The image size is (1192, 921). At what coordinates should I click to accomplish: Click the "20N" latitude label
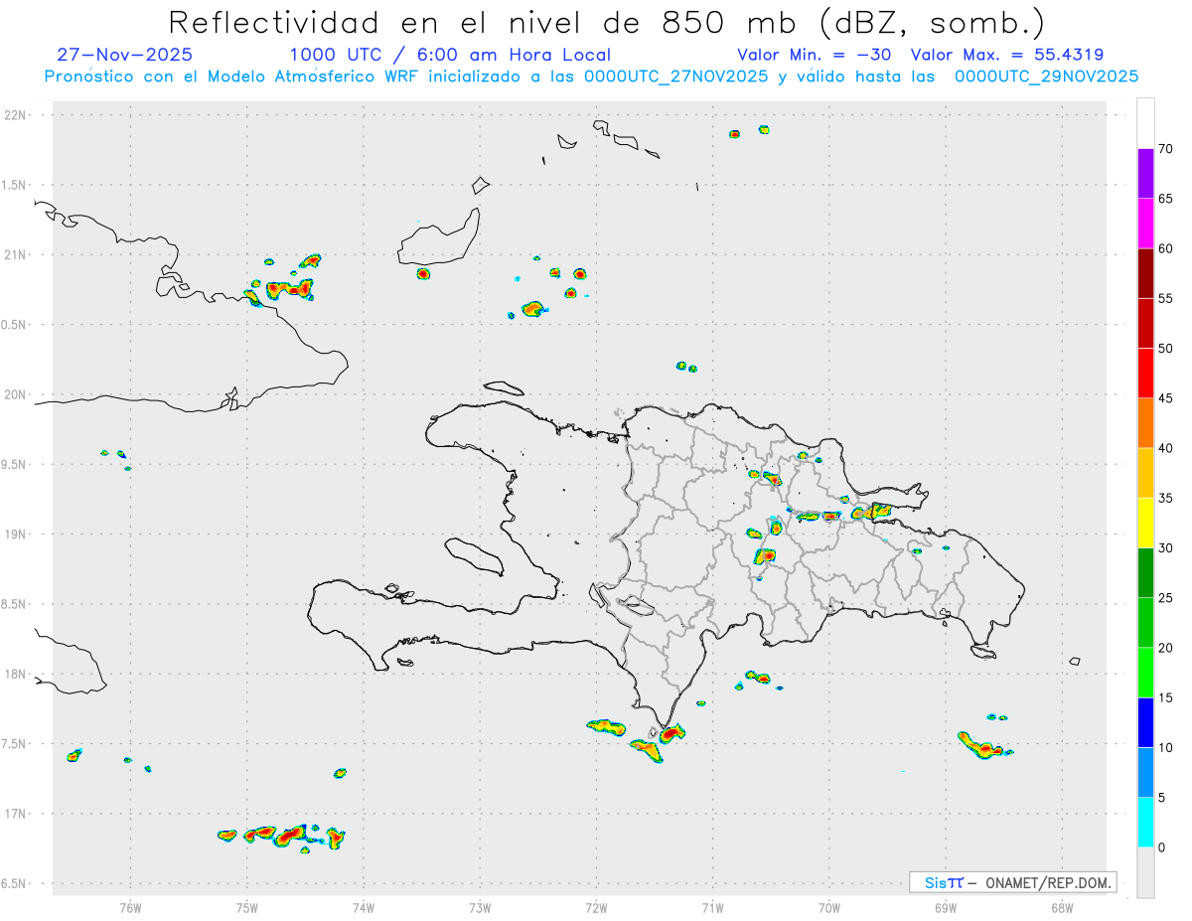point(17,394)
